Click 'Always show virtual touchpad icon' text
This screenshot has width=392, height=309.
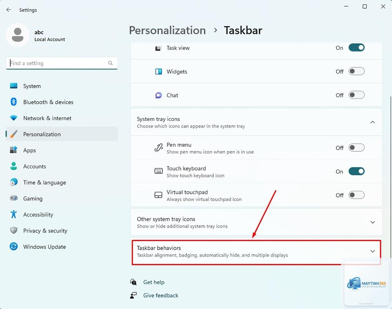204,199
